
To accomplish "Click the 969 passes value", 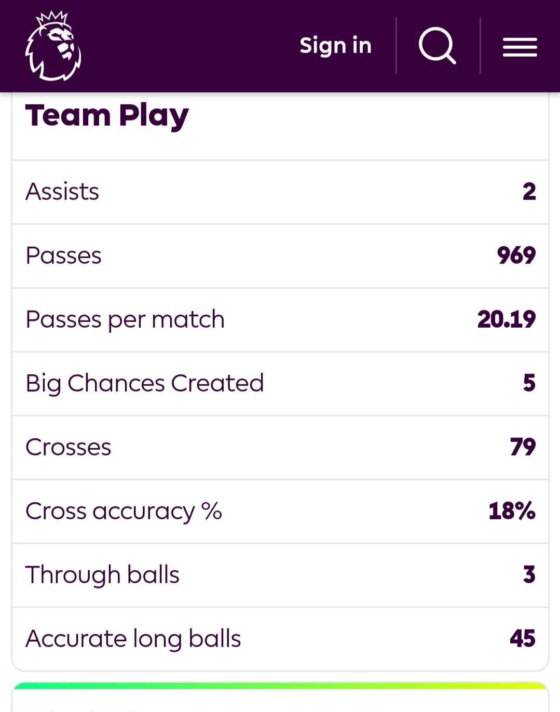I will (x=516, y=256).
